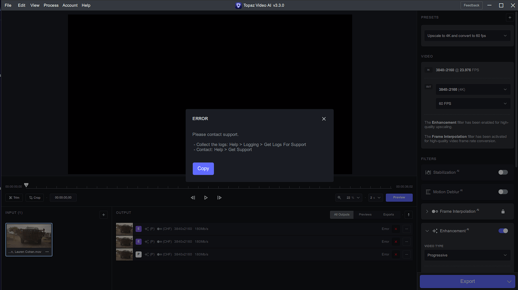Open the preset dropdown showing Upscale to 4K

[x=467, y=36]
